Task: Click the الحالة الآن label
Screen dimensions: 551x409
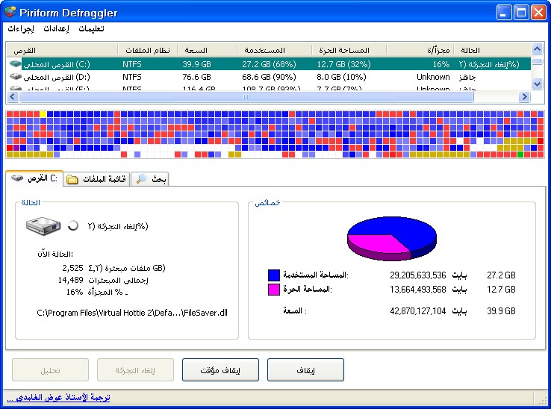Action: point(55,254)
